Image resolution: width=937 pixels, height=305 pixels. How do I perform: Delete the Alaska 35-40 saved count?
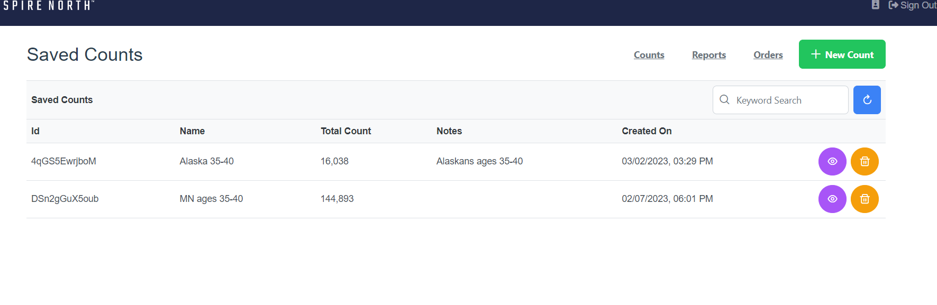pos(865,161)
